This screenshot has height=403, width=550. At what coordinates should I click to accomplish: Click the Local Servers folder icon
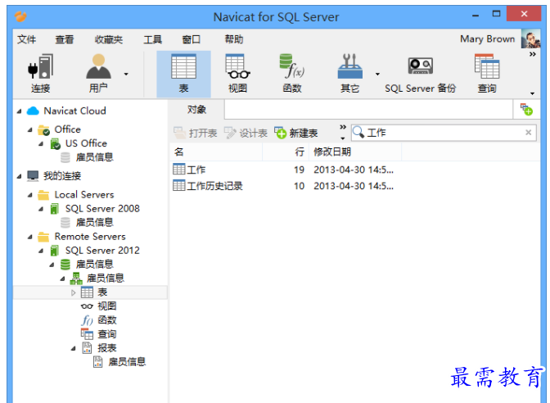[x=43, y=195]
